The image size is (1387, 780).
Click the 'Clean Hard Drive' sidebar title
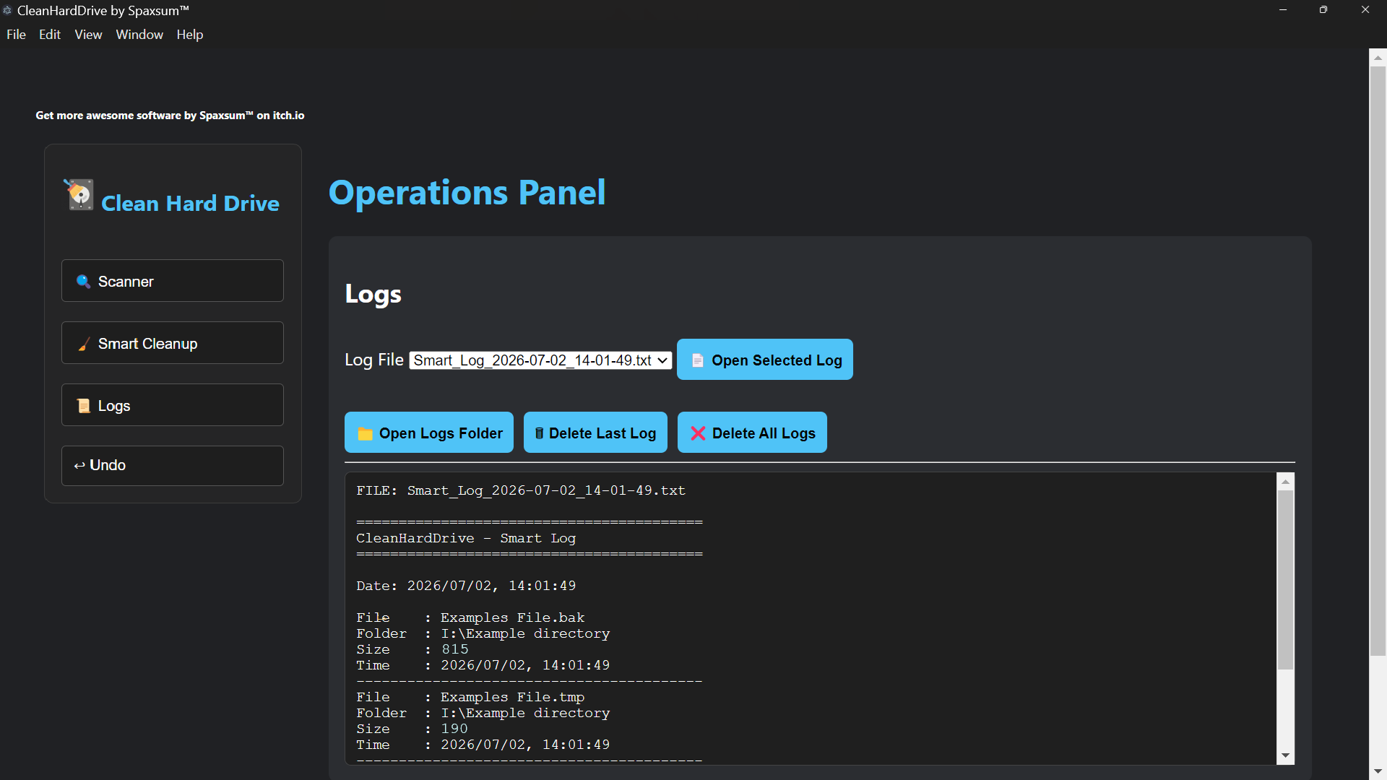(x=190, y=204)
